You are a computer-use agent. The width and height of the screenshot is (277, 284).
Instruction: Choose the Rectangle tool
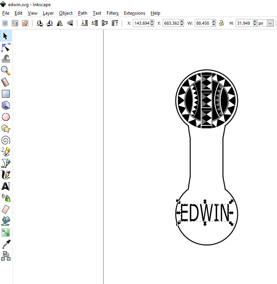(x=6, y=94)
